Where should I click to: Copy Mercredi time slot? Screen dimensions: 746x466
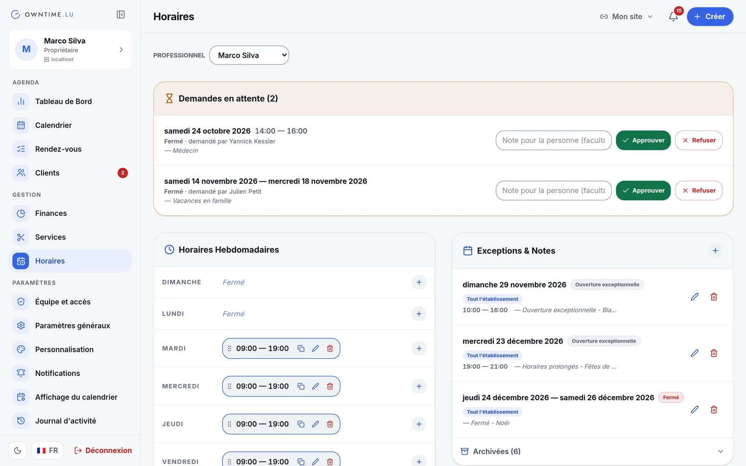coord(301,386)
